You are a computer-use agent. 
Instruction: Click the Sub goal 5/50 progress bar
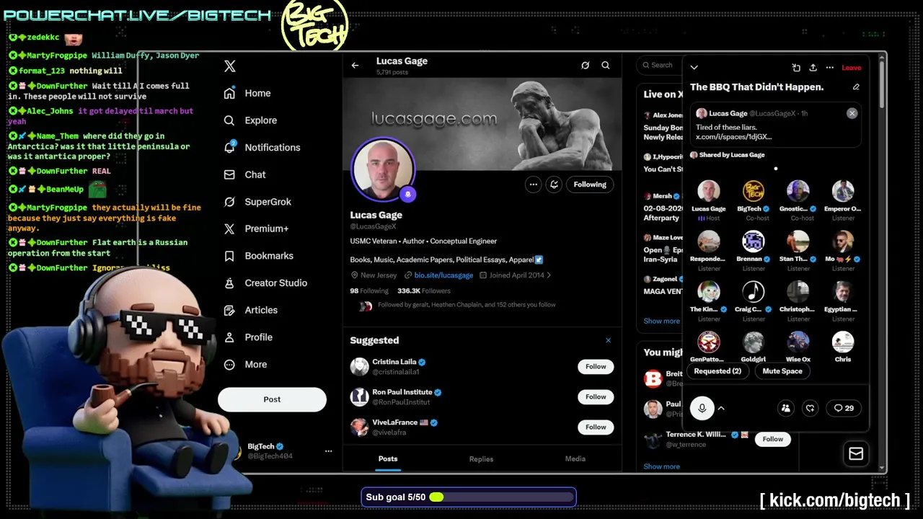coord(469,497)
